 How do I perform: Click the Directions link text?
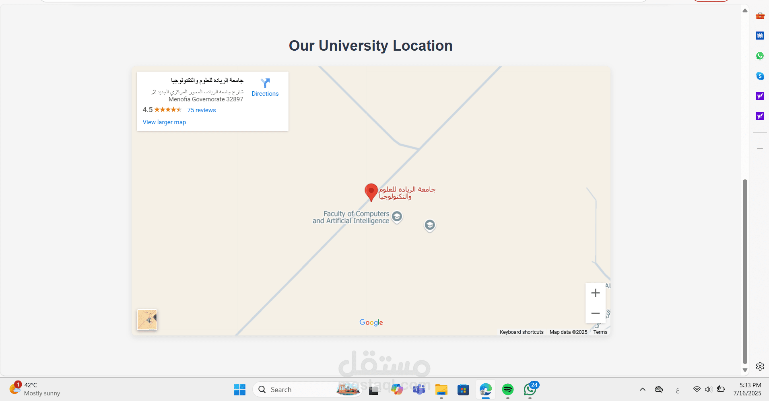pyautogui.click(x=265, y=94)
